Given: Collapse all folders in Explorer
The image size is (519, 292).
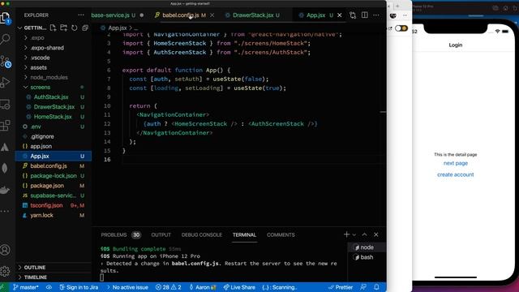Looking at the screenshot, I should (x=85, y=28).
